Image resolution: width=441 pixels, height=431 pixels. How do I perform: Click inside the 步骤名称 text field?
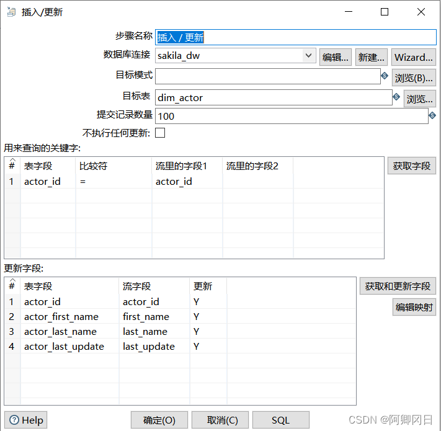pos(295,37)
